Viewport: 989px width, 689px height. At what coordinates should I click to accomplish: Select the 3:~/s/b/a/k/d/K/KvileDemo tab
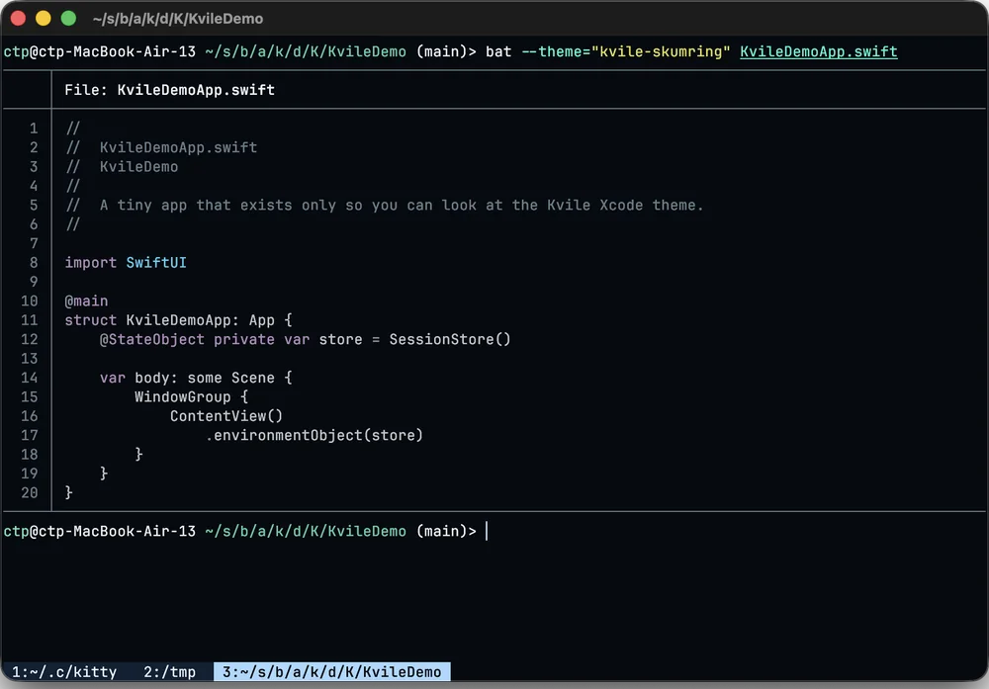331,672
